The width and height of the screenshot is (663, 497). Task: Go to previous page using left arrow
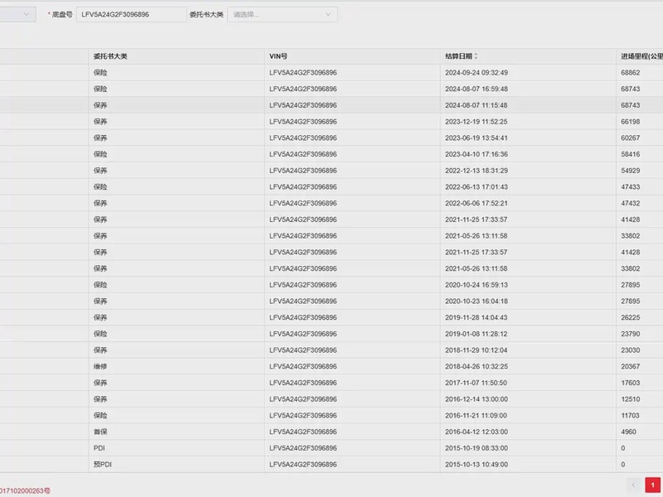(x=633, y=485)
